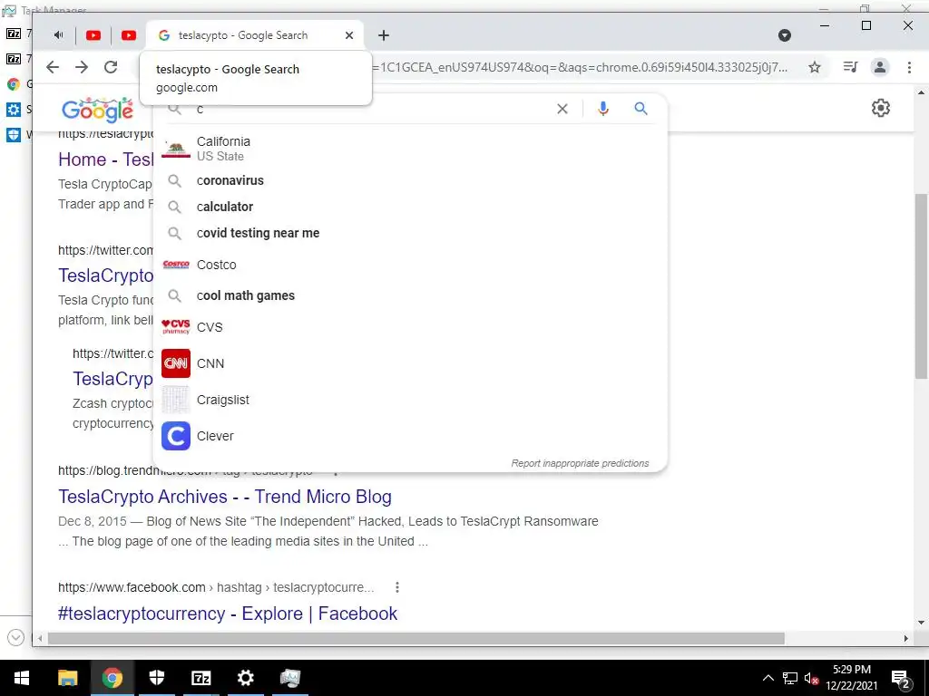Image resolution: width=929 pixels, height=696 pixels.
Task: Close the teslacypto Google Search tab
Action: pos(349,35)
